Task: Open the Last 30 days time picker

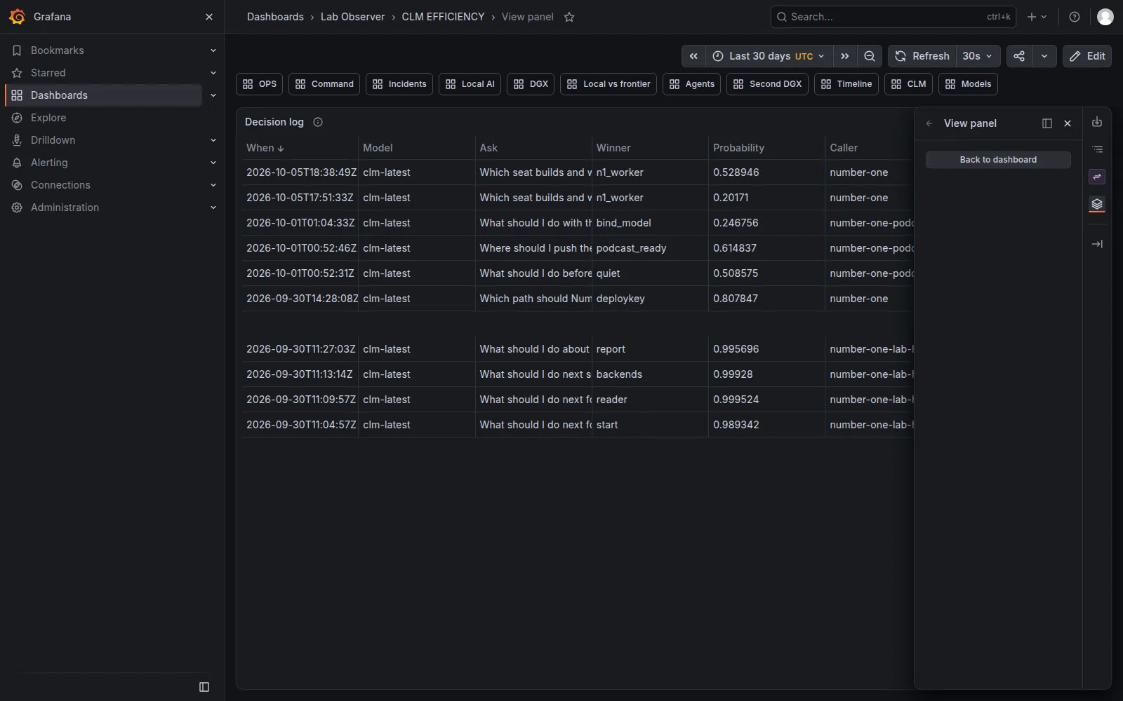Action: click(769, 56)
